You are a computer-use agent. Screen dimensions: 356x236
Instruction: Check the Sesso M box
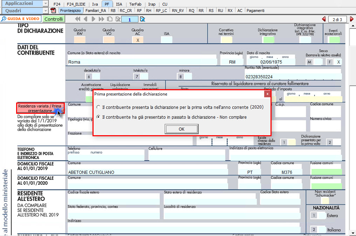(318, 62)
